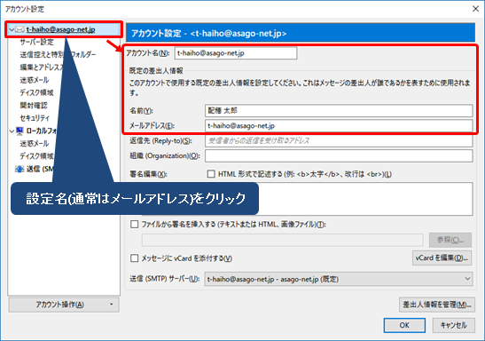
Task: Open the アカウント操作 dropdown button
Action: [x=64, y=305]
